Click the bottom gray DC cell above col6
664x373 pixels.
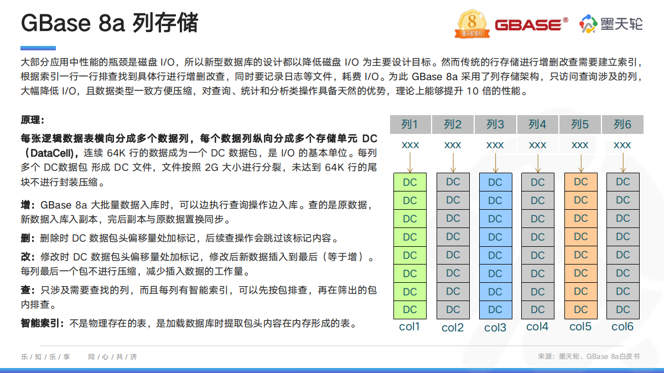623,309
